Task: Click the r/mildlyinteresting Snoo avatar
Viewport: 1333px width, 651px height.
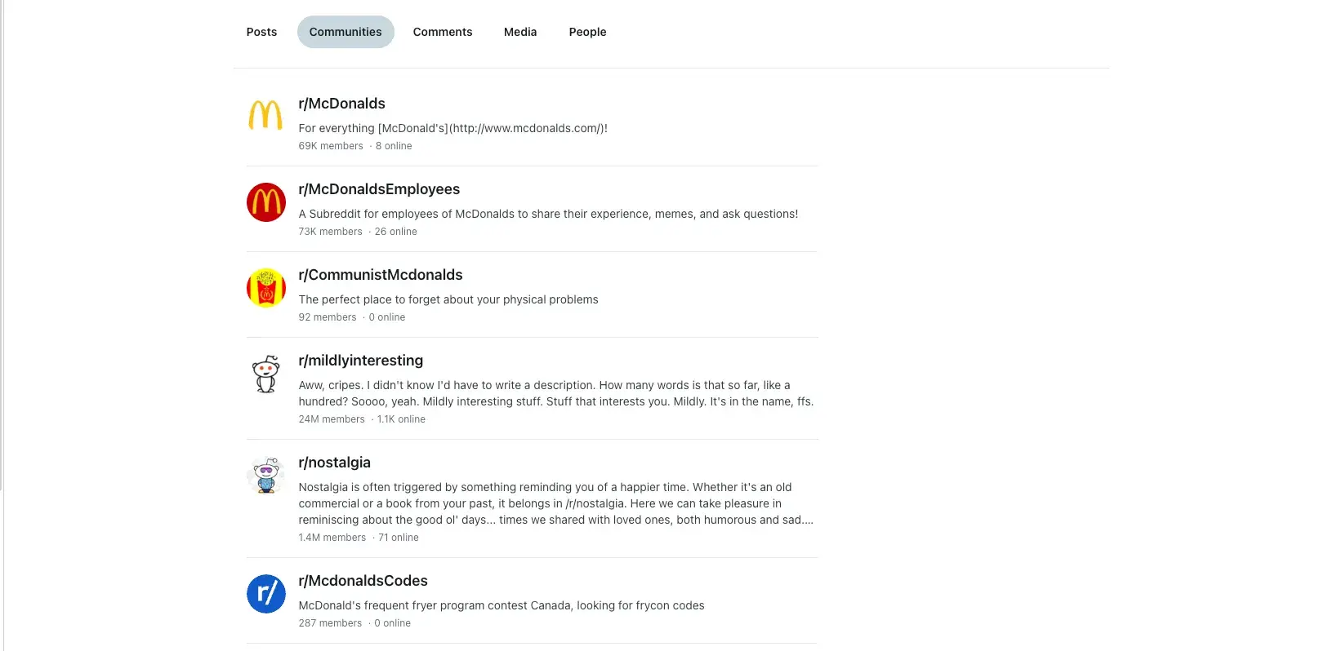Action: [265, 374]
